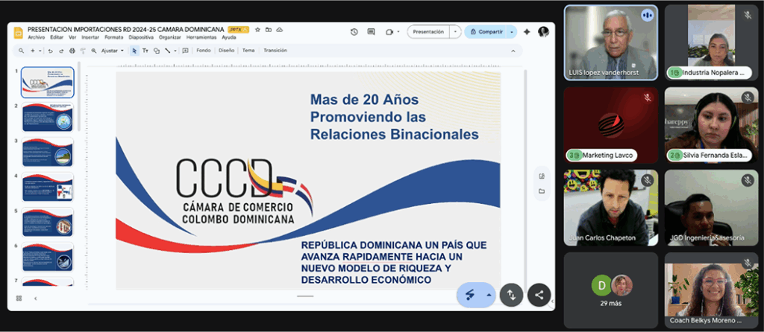Click the blue drawing pen floating button
This screenshot has width=764, height=332.
point(470,295)
